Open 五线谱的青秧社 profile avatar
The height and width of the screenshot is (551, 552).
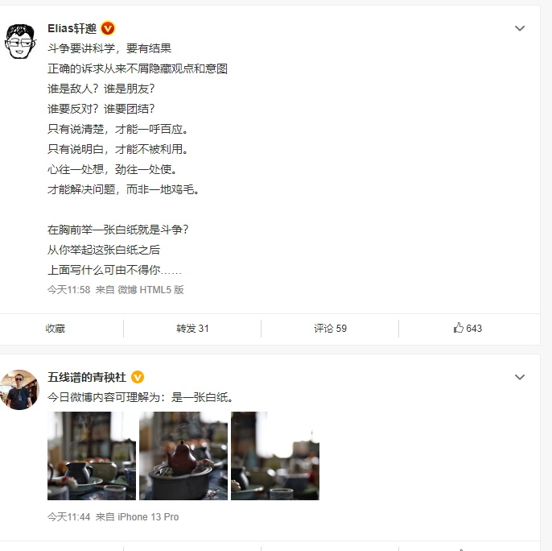pyautogui.click(x=19, y=390)
